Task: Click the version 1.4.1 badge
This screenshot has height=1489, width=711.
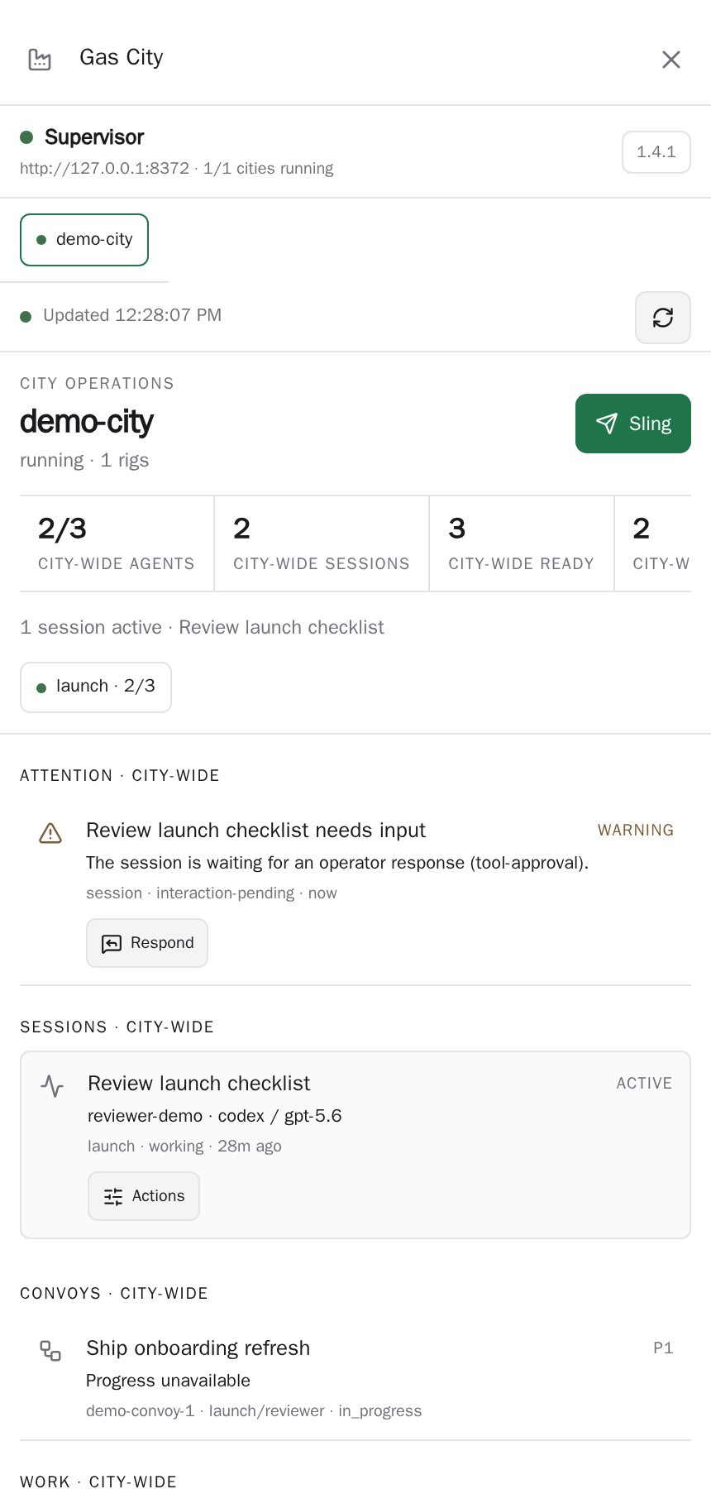Action: [x=656, y=152]
